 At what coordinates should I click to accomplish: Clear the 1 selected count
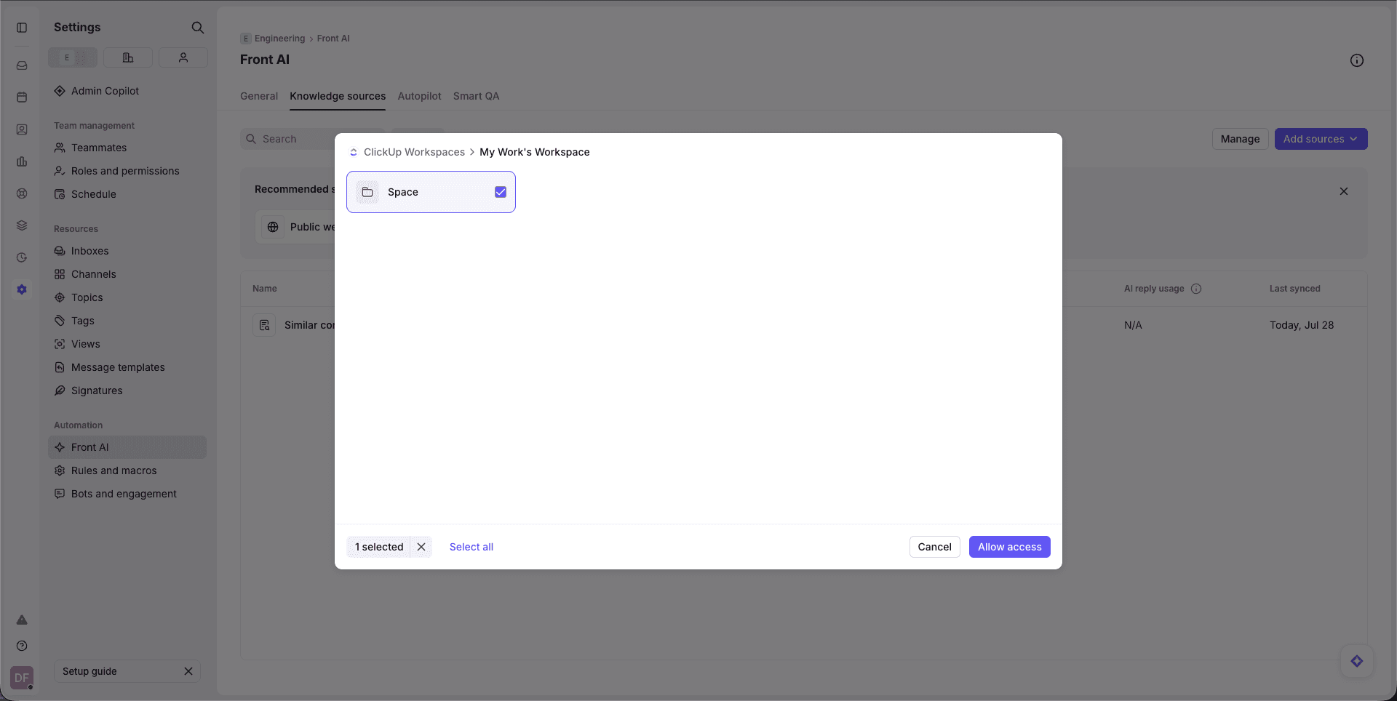click(421, 547)
